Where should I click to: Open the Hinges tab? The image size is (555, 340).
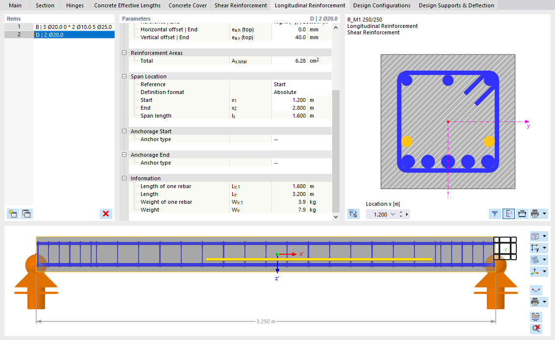pos(74,5)
